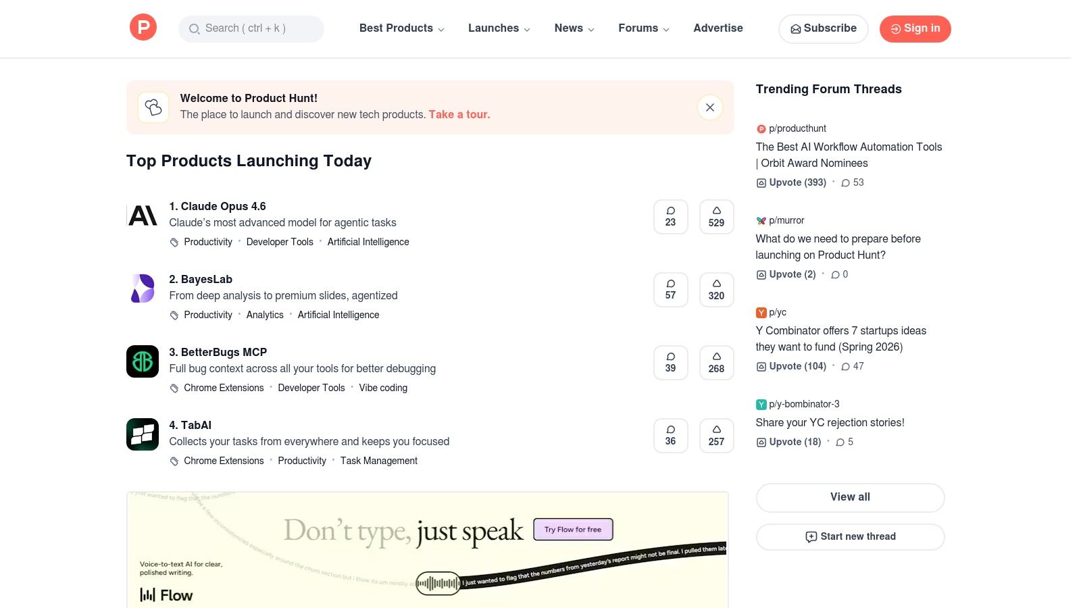
Task: Upvote (104) the Y Combinator thread
Action: coord(791,366)
